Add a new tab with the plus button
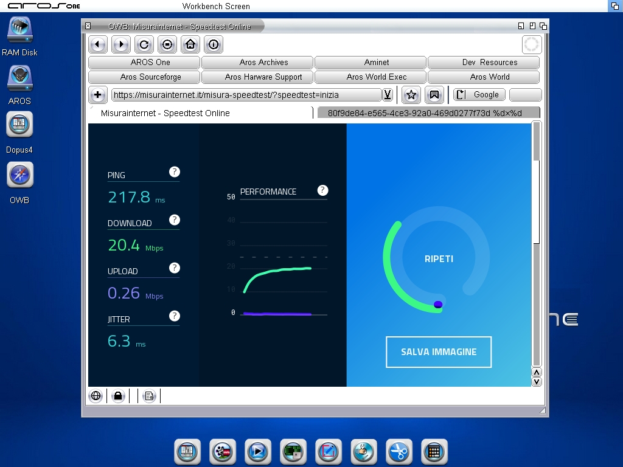Image resolution: width=623 pixels, height=467 pixels. click(98, 95)
